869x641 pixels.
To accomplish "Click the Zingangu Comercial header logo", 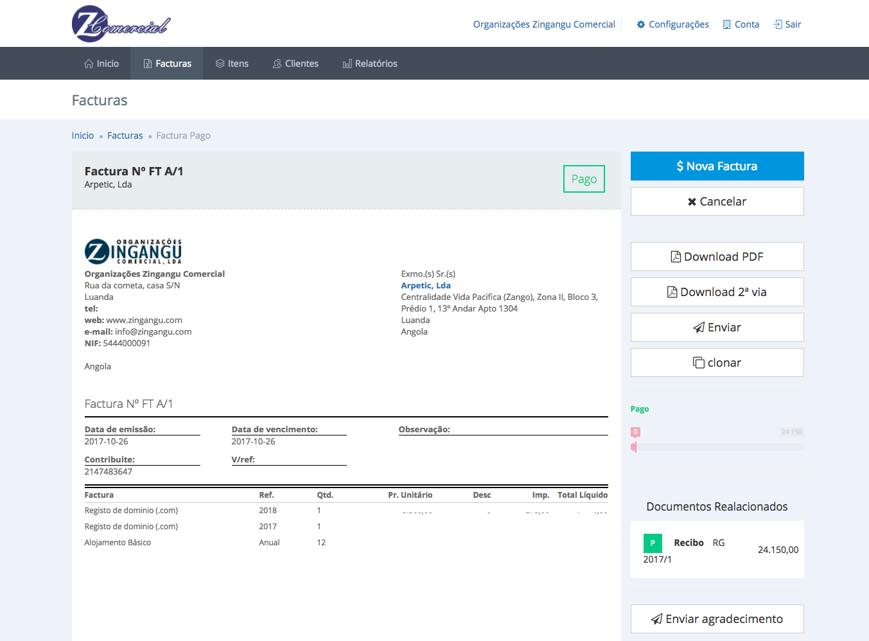I will (x=121, y=24).
